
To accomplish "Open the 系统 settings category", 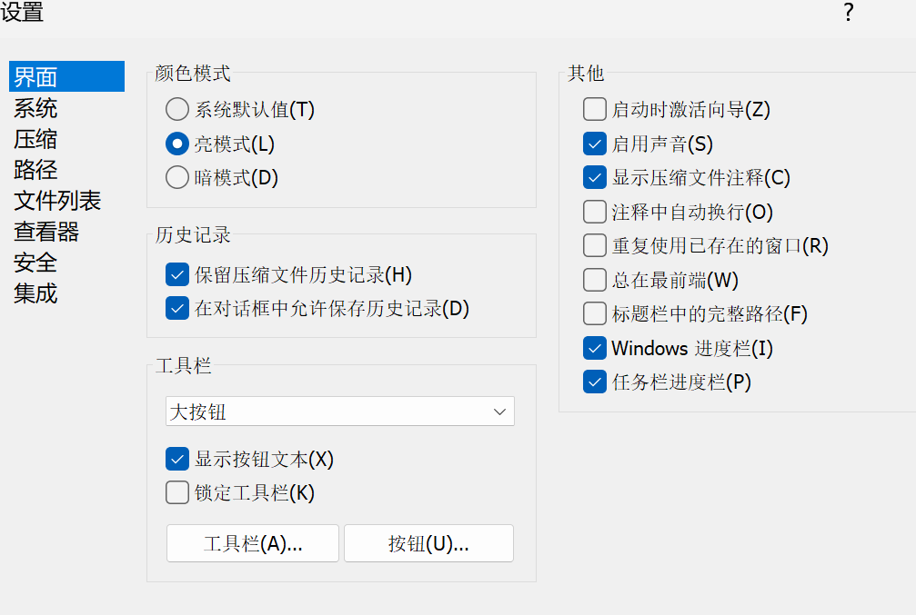I will pyautogui.click(x=35, y=108).
